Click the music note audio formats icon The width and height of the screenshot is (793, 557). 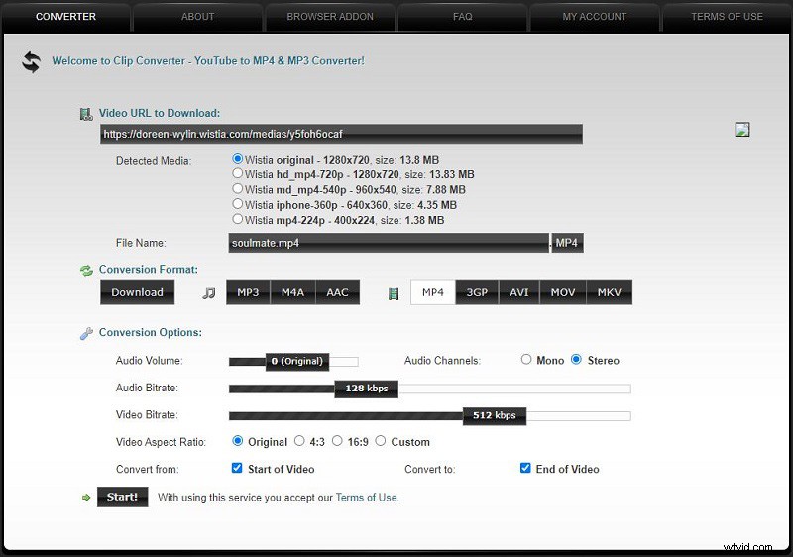(208, 293)
